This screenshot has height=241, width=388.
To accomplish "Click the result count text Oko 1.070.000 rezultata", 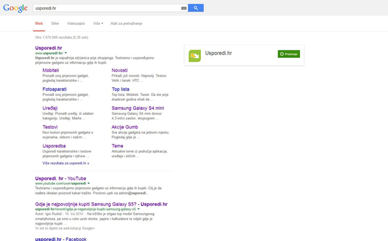I will (x=62, y=37).
